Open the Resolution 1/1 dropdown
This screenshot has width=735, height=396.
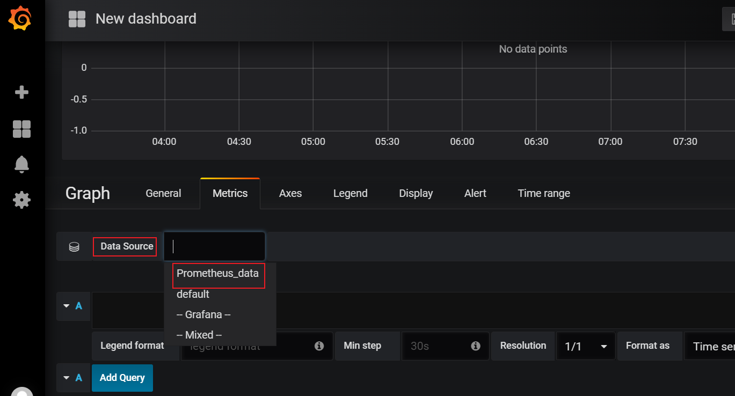586,346
